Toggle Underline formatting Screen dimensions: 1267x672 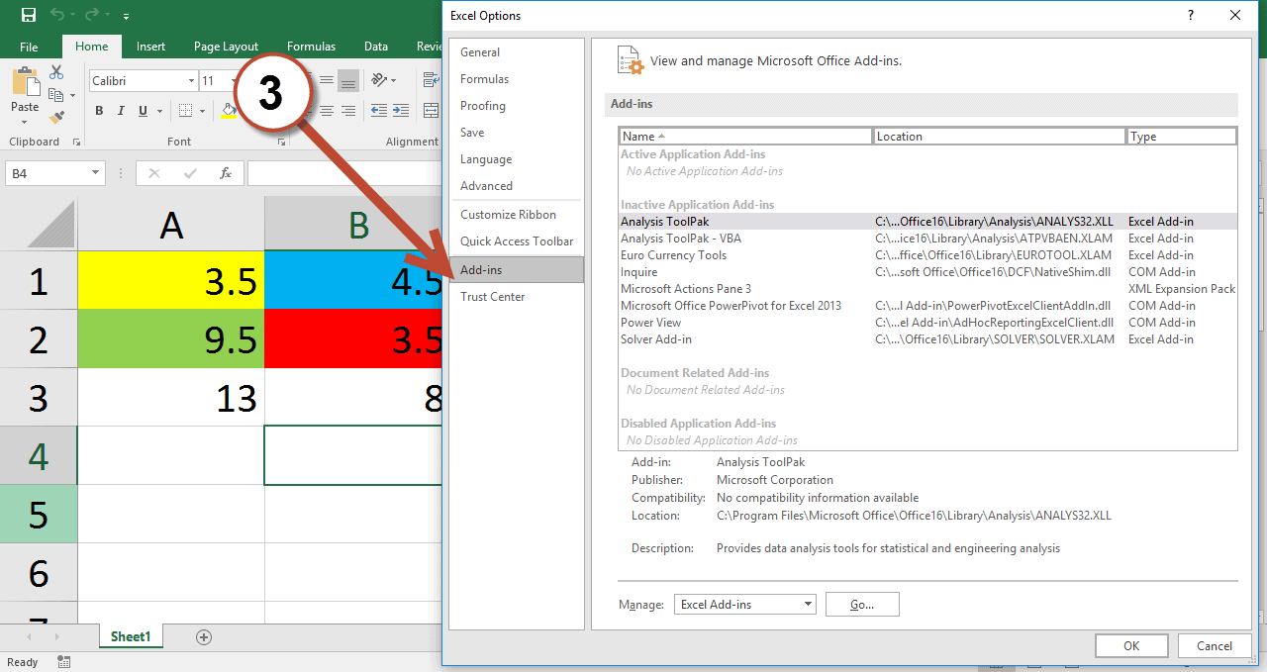[143, 111]
